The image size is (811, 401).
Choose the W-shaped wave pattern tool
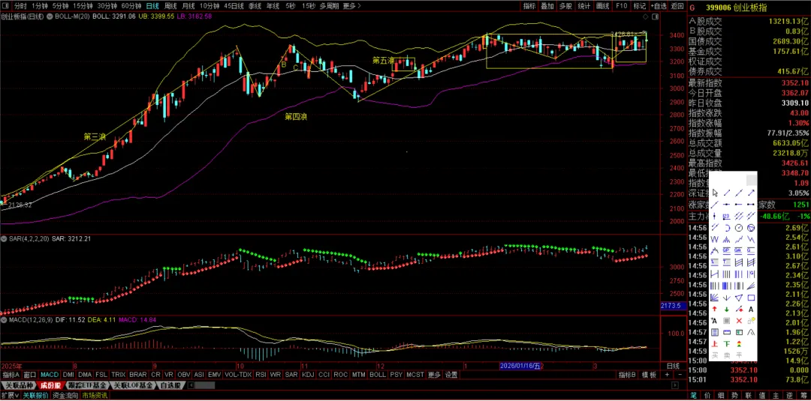[x=715, y=239]
